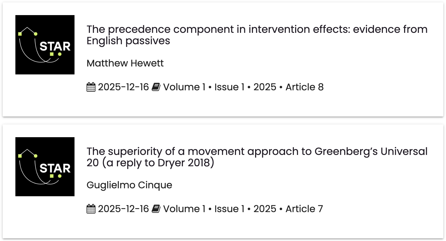
Task: Click "Issue 1" in the Hewett article row
Action: [x=229, y=87]
